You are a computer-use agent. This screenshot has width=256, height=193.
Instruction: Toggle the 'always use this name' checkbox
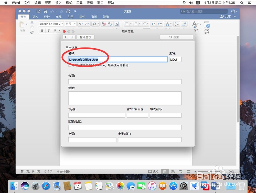(x=70, y=65)
